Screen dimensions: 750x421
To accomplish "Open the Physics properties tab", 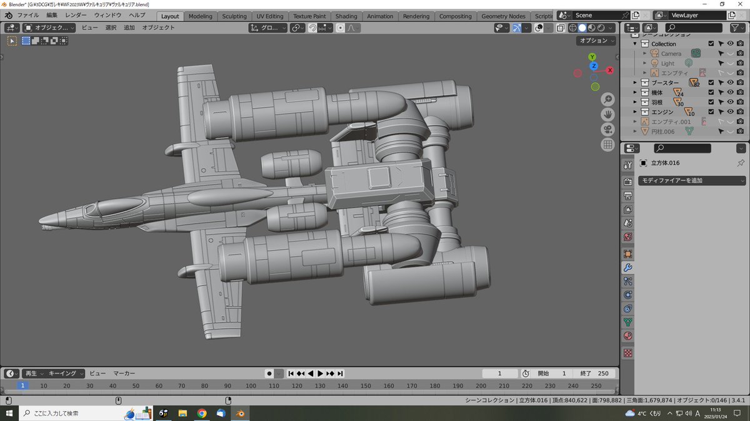I will [628, 295].
